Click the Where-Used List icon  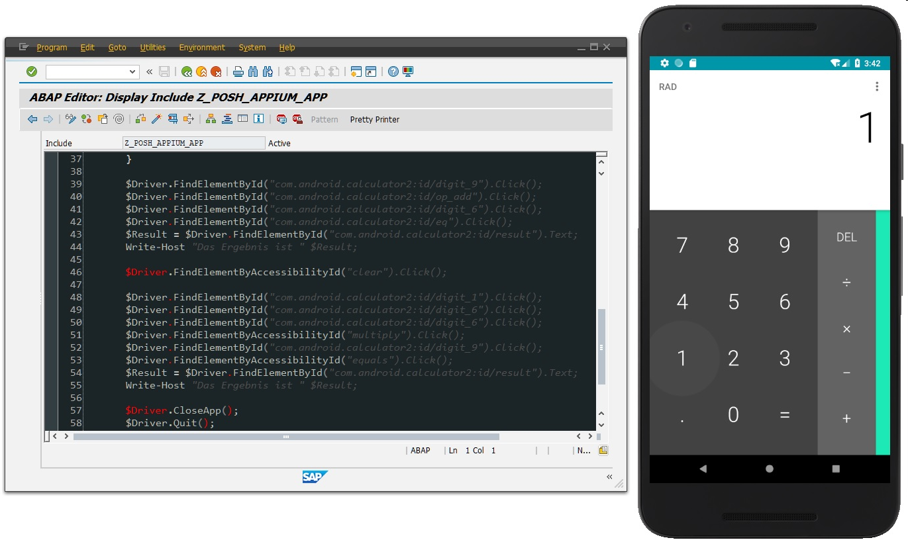(189, 119)
